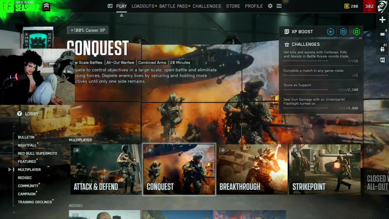This screenshot has width=389, height=219.
Task: Click the '20 Minutes' tag
Action: pyautogui.click(x=180, y=63)
